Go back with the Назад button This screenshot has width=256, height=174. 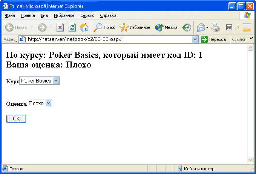pyautogui.click(x=16, y=27)
